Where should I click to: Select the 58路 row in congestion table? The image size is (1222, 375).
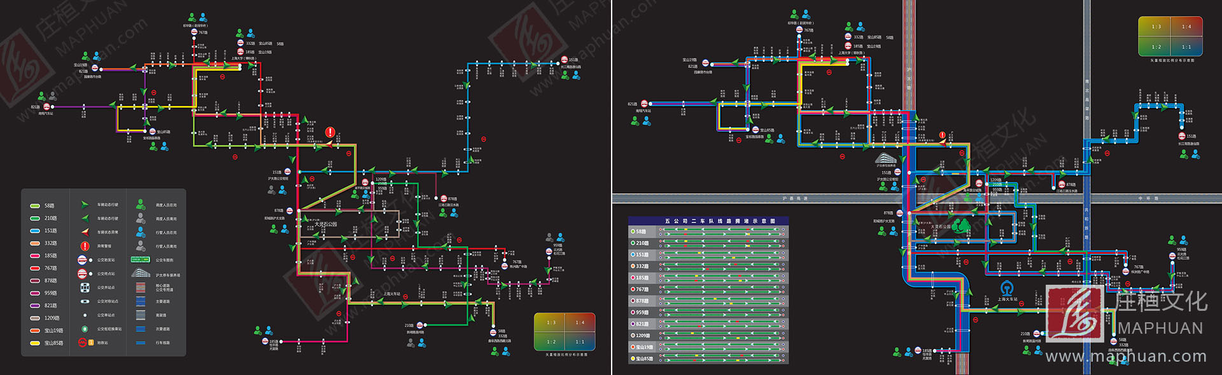point(708,231)
